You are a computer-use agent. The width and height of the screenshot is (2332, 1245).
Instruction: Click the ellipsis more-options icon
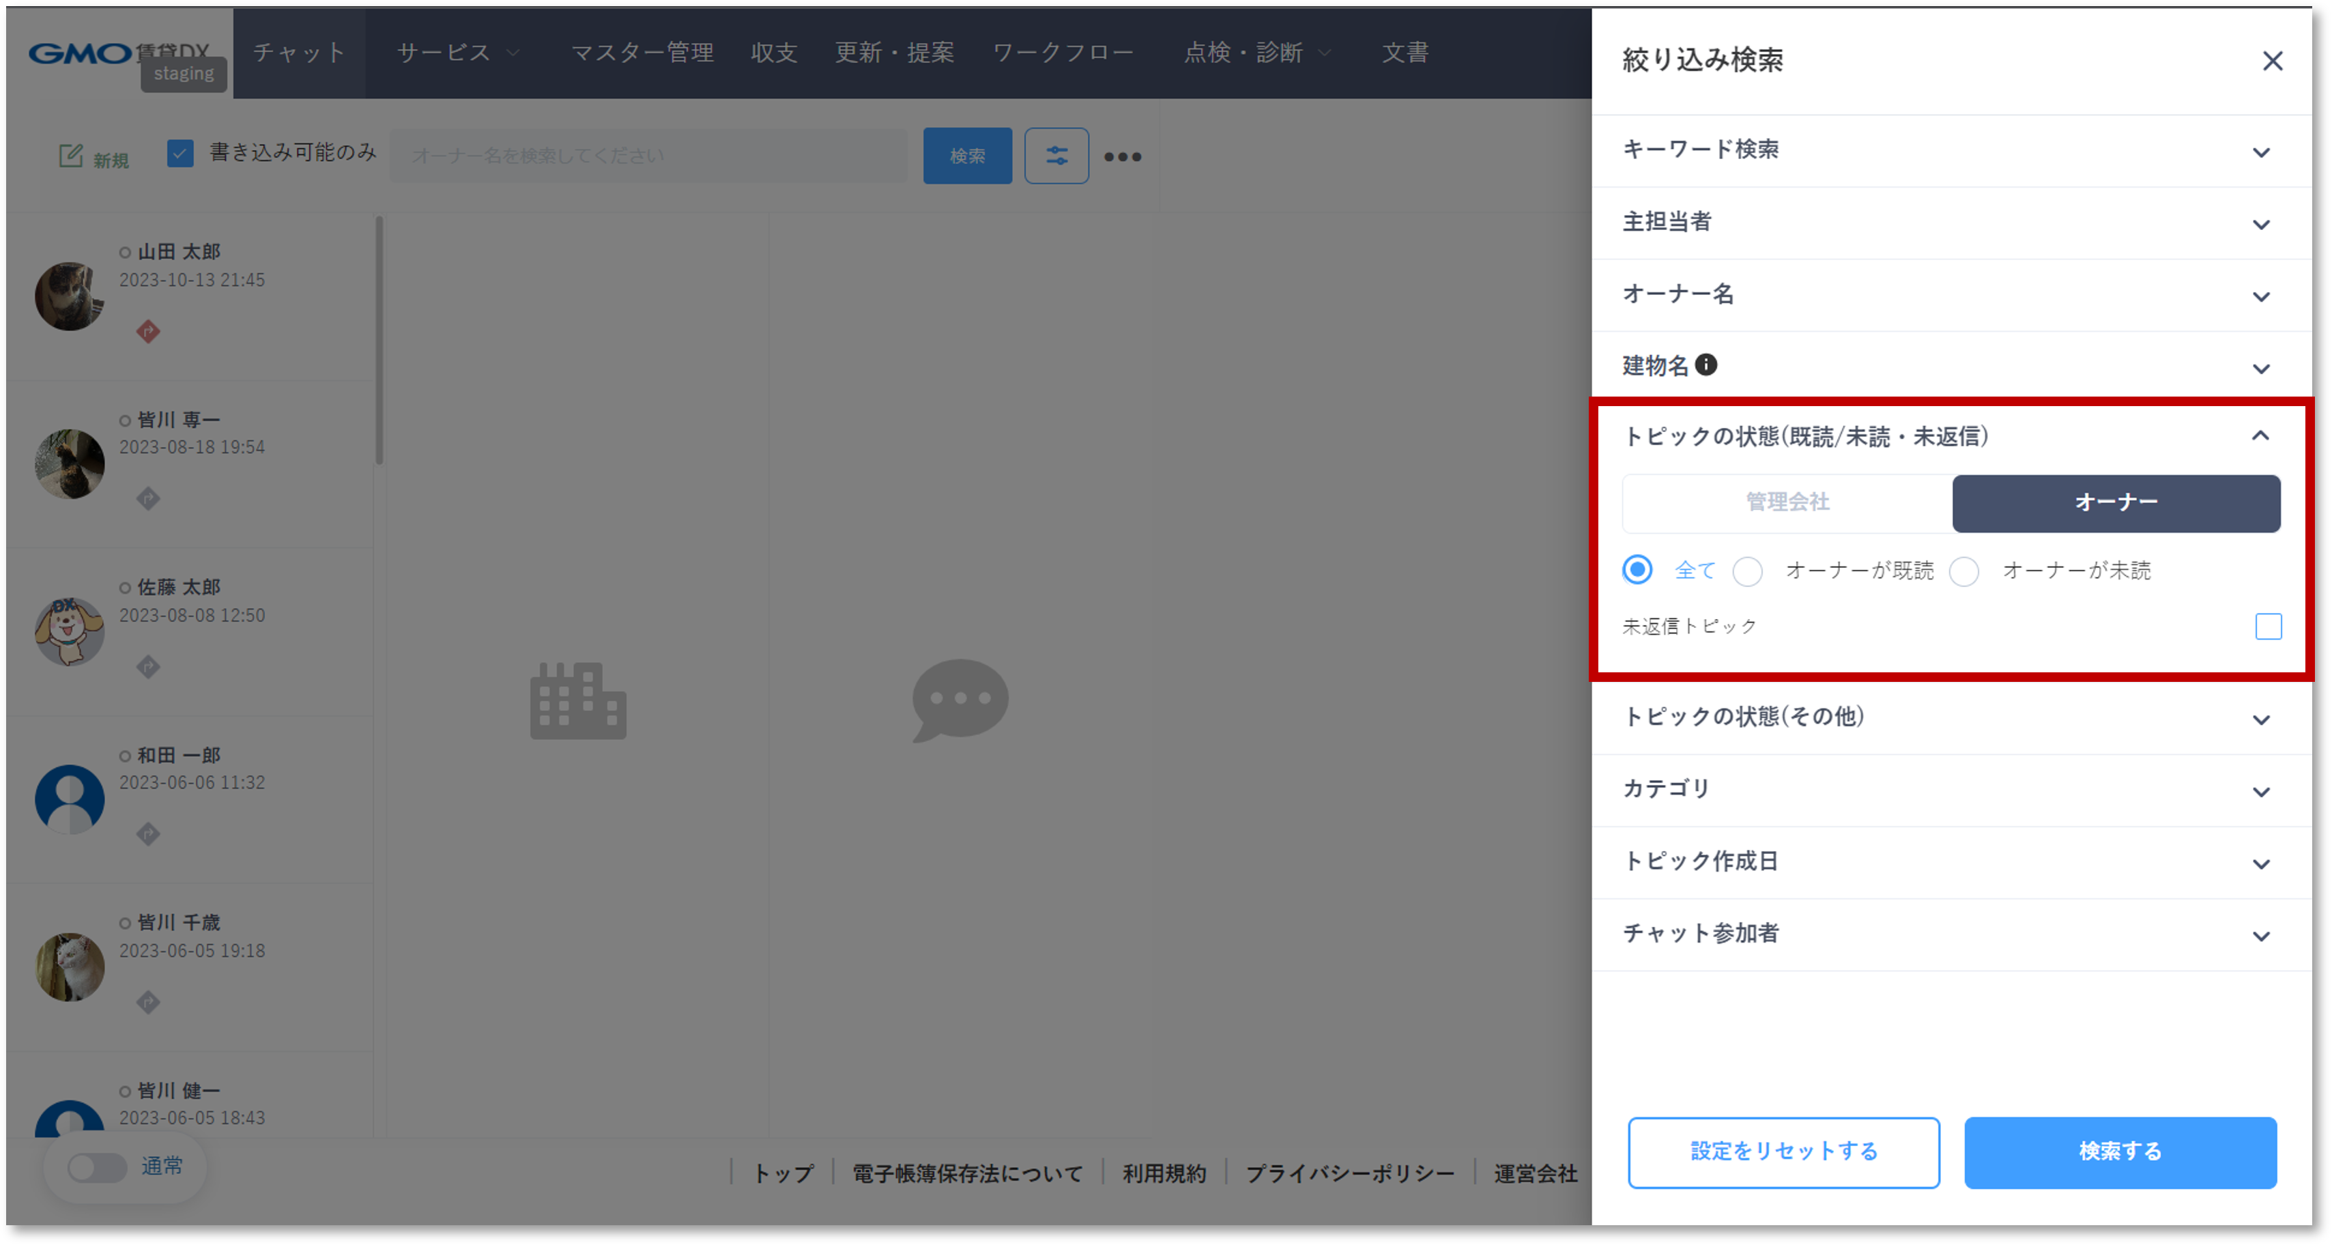[x=1123, y=156]
